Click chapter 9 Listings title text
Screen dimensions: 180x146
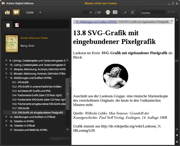pyautogui.click(x=37, y=61)
